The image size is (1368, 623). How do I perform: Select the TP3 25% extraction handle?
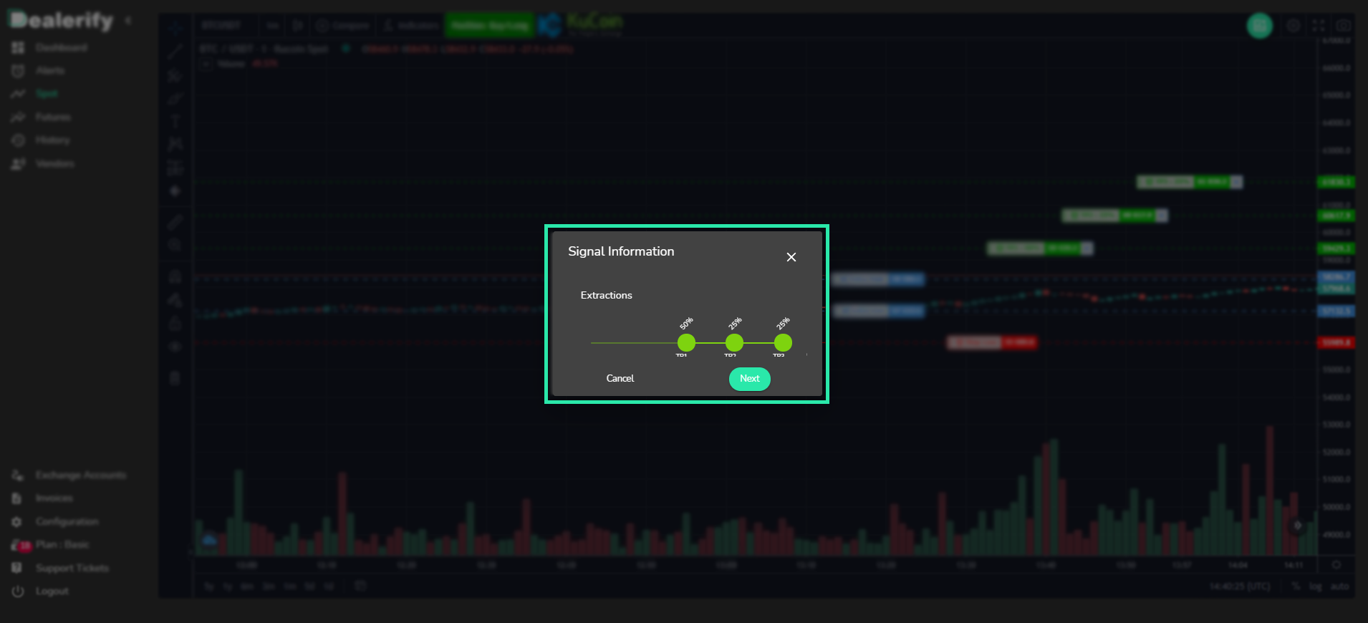(x=783, y=343)
